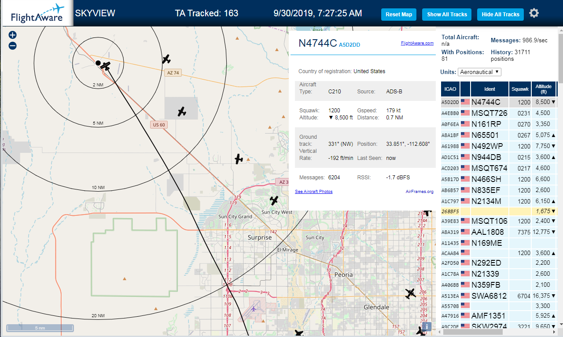Select the ACAA84 row with squawk 1200
Screen dimensions: 563x337
(499, 253)
